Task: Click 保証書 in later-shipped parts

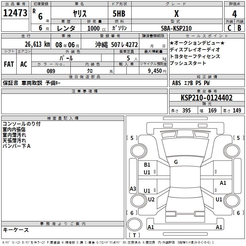Action: click(10, 83)
